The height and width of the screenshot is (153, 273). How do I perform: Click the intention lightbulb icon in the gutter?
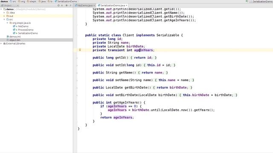[80, 50]
